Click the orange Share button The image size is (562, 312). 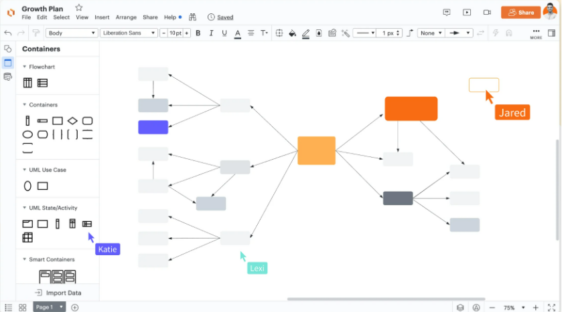520,13
